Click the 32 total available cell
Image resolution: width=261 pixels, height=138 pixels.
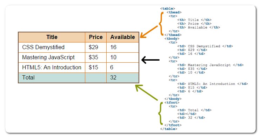coord(122,77)
